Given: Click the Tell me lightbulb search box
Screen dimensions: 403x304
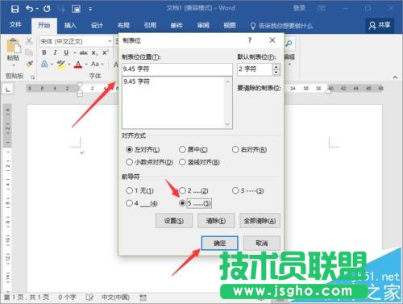Looking at the screenshot, I should (281, 26).
